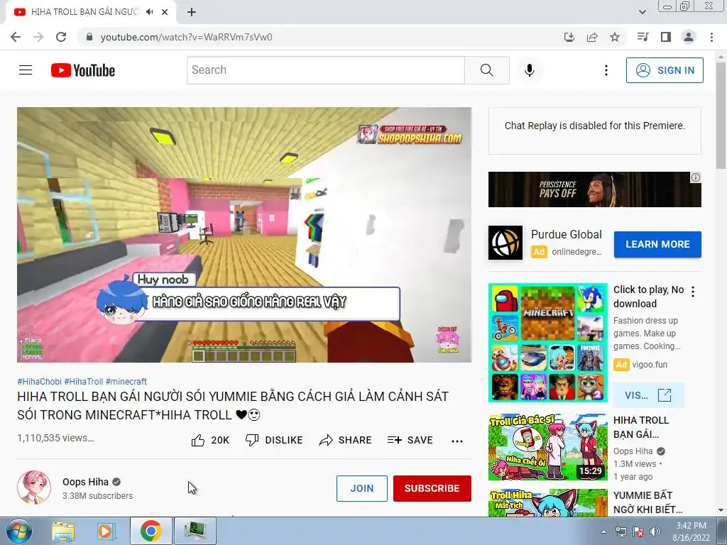Viewport: 727px width, 545px height.
Task: Save video to a playlist
Action: (x=410, y=440)
